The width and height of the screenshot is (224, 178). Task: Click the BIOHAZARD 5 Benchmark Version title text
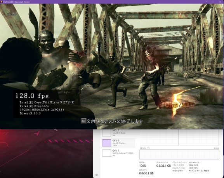click(x=16, y=2)
